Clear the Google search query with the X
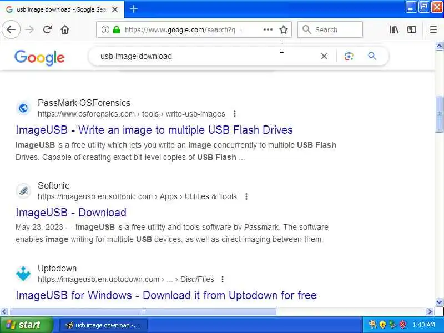This screenshot has width=444, height=333. pyautogui.click(x=324, y=56)
